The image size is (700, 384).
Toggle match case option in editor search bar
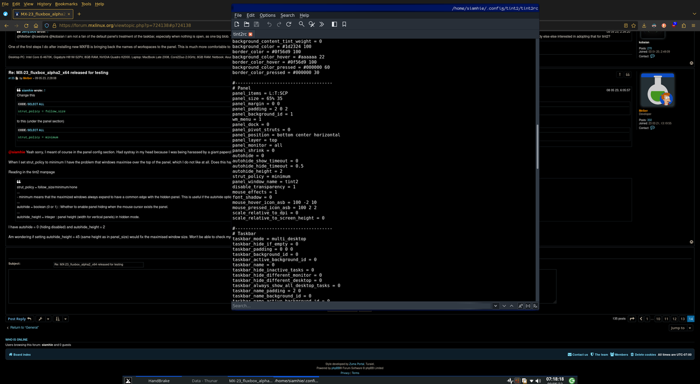(521, 306)
